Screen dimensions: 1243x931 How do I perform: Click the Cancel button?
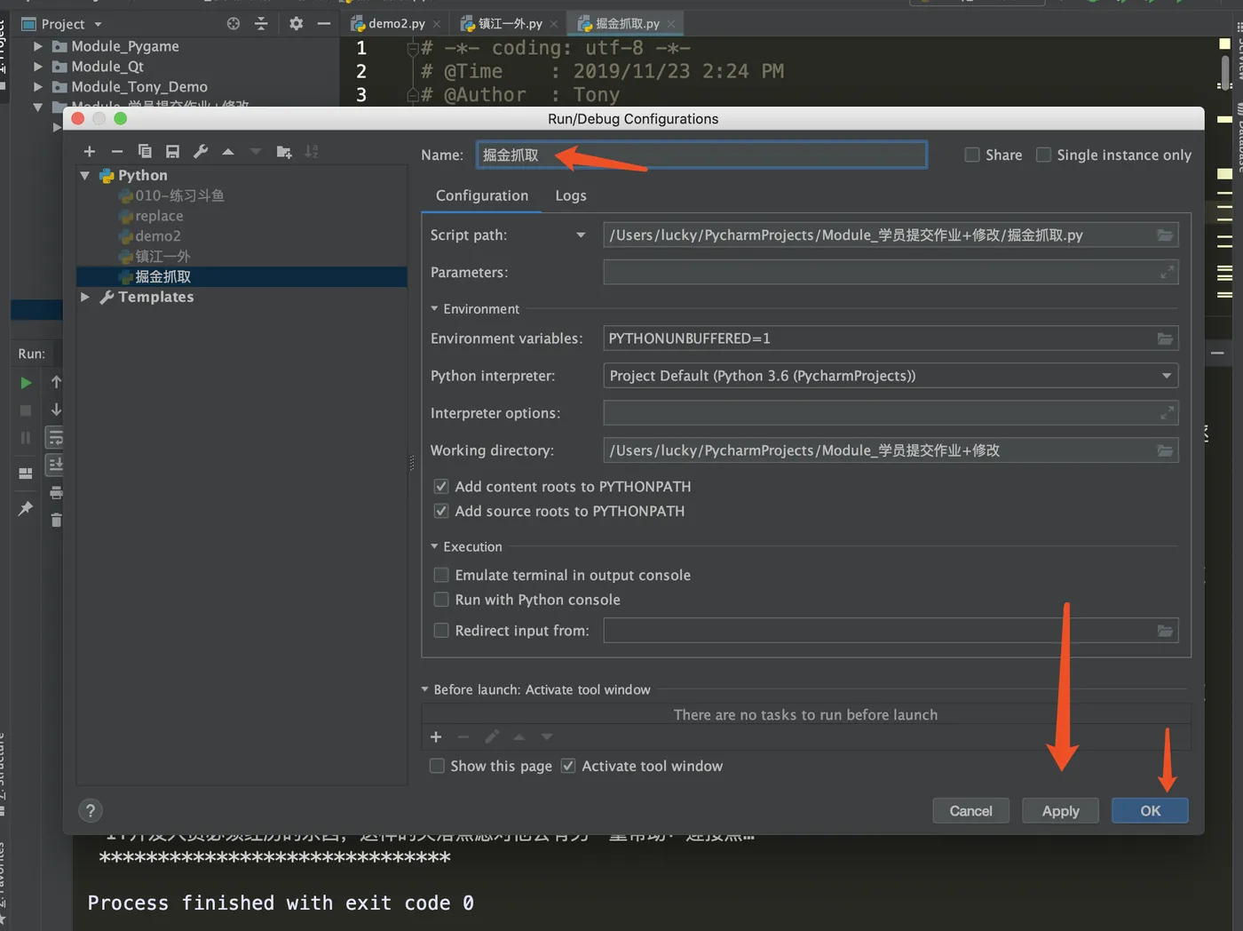pyautogui.click(x=971, y=810)
